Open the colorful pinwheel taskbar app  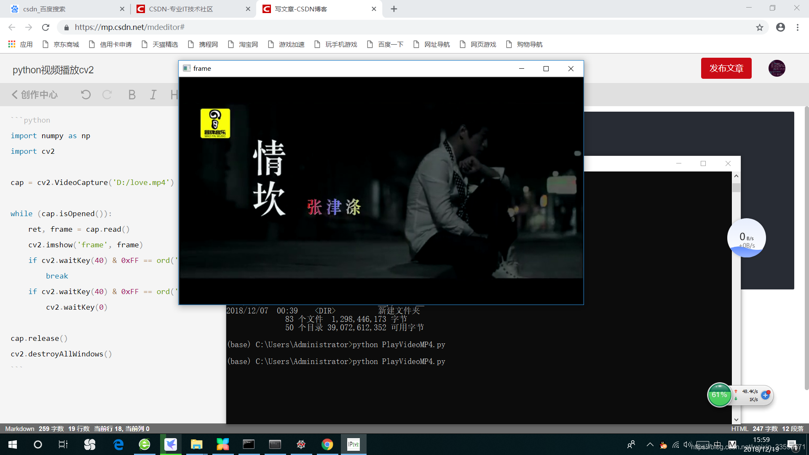[x=223, y=444]
